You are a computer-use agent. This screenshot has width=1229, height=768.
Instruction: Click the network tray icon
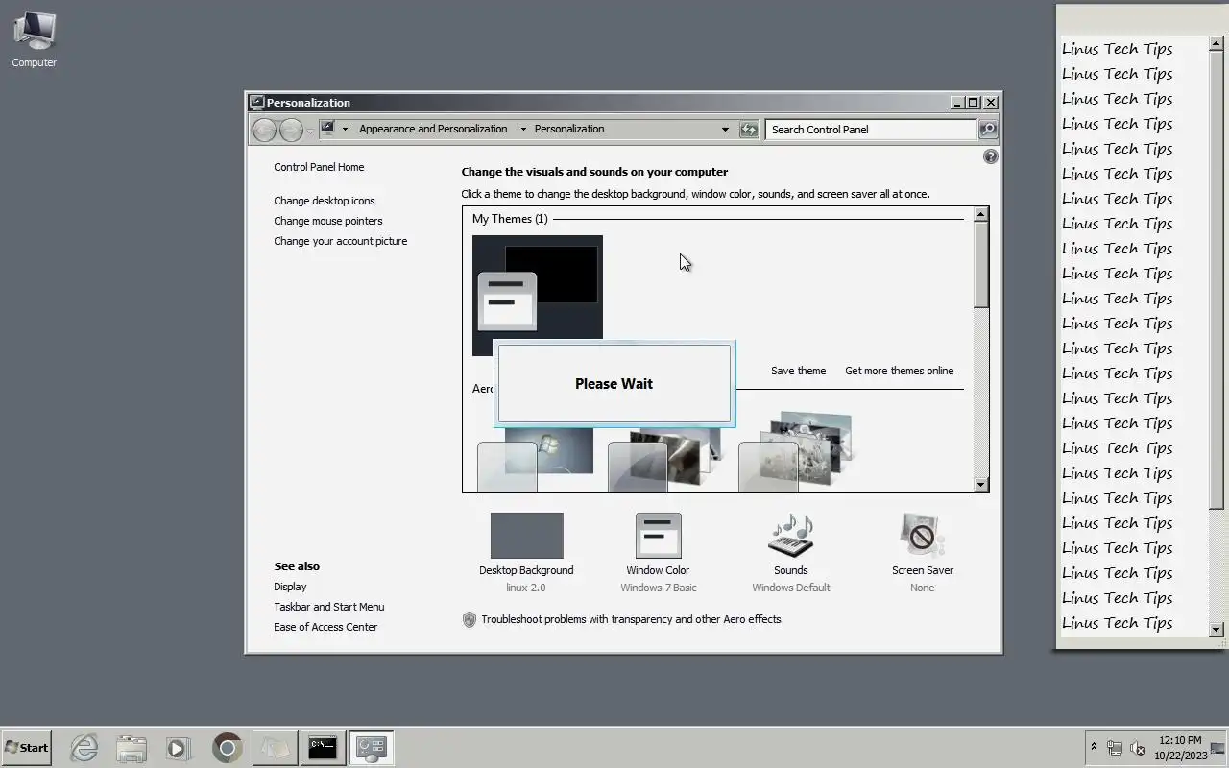[1115, 748]
